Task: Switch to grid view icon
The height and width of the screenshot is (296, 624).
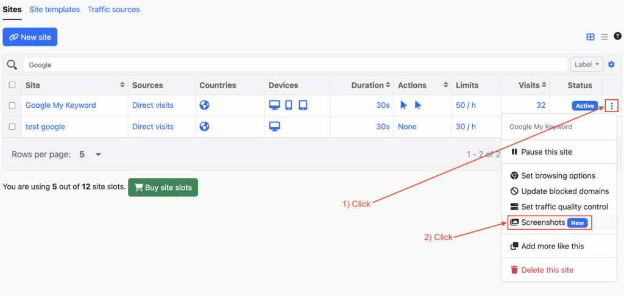Action: click(x=590, y=37)
